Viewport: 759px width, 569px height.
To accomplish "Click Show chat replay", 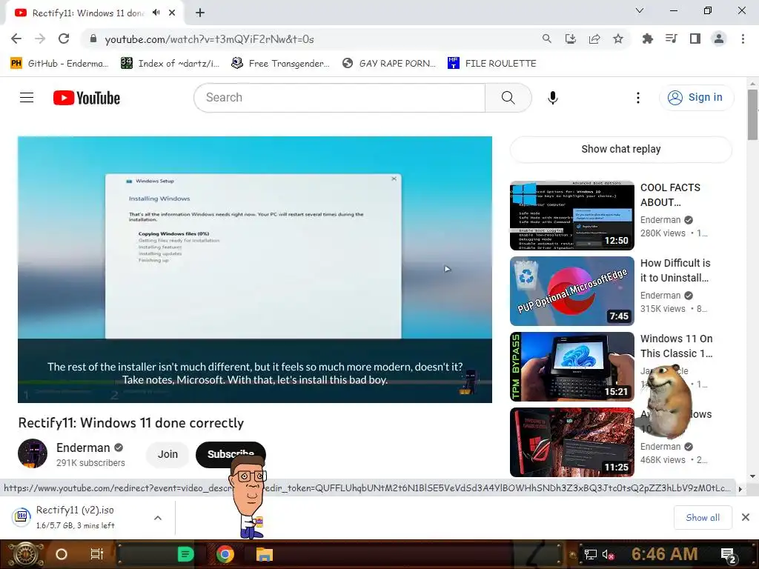I will point(620,149).
